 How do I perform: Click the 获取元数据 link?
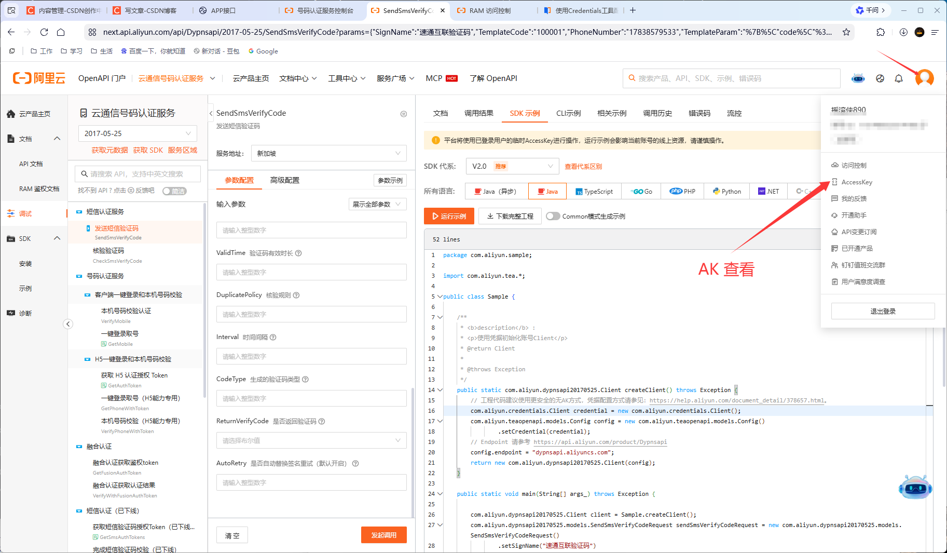click(x=109, y=150)
